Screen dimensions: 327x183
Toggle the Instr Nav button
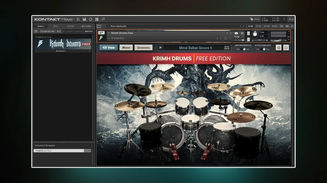[89, 31]
